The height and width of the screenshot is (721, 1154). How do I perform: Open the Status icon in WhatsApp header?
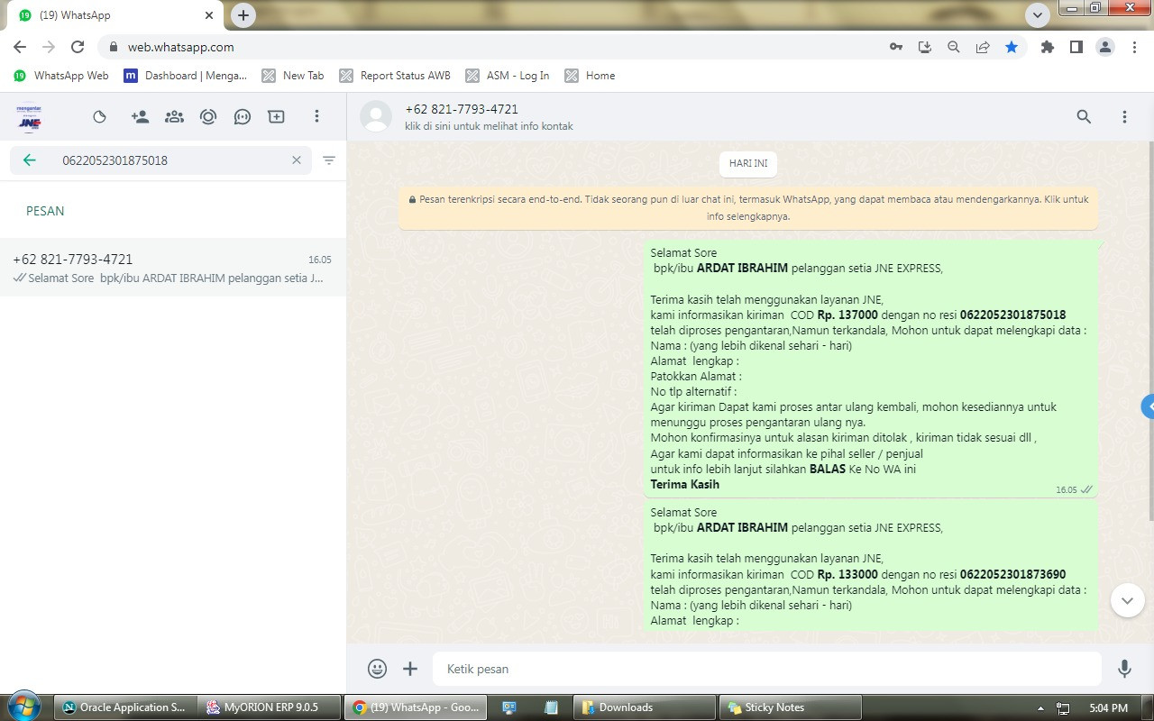point(100,116)
